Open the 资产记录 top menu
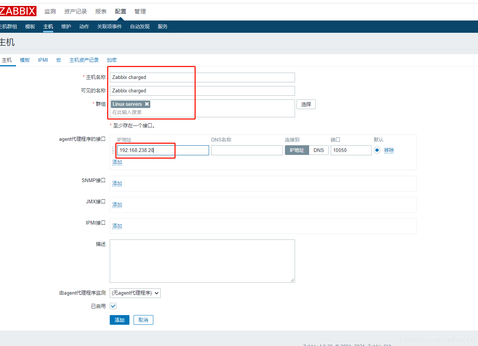Viewport: 478px width, 346px height. point(76,12)
